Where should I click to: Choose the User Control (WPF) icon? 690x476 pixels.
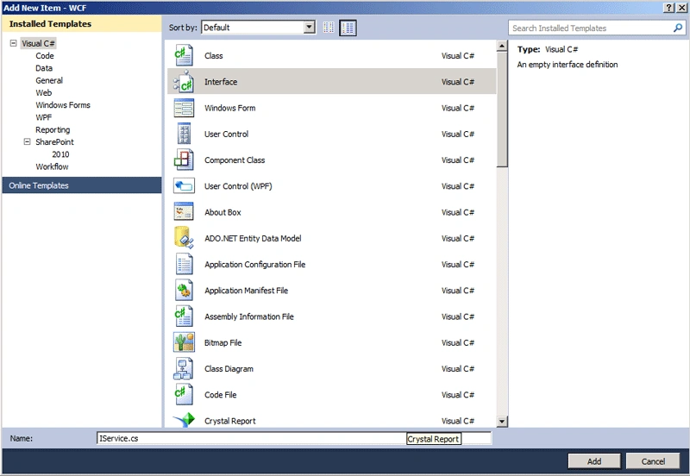click(184, 186)
